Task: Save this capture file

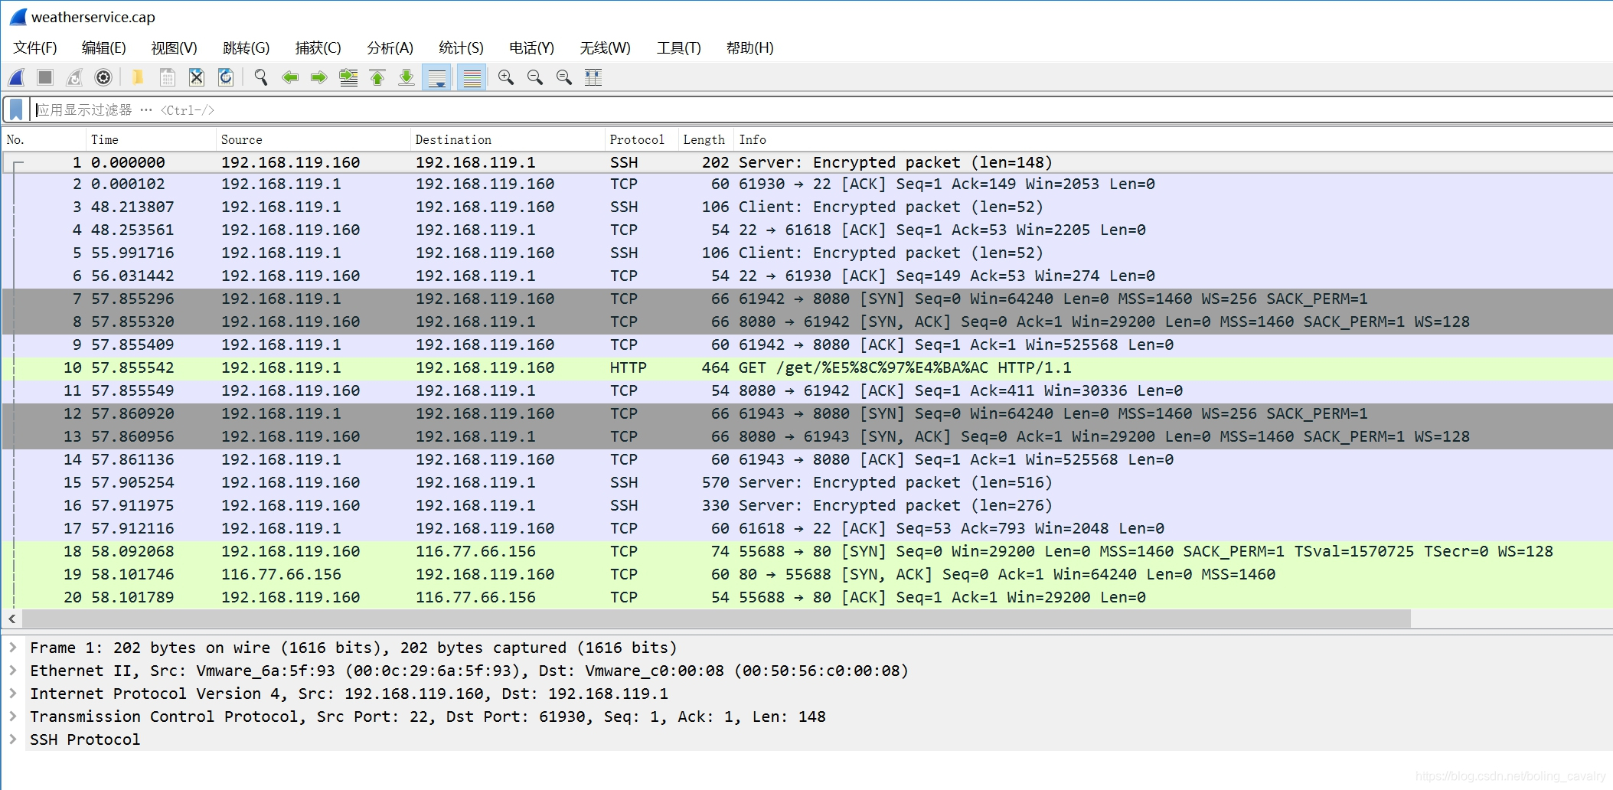Action: (167, 77)
